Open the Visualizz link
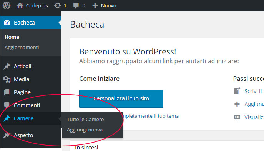This screenshot has width=264, height=151. point(254,117)
